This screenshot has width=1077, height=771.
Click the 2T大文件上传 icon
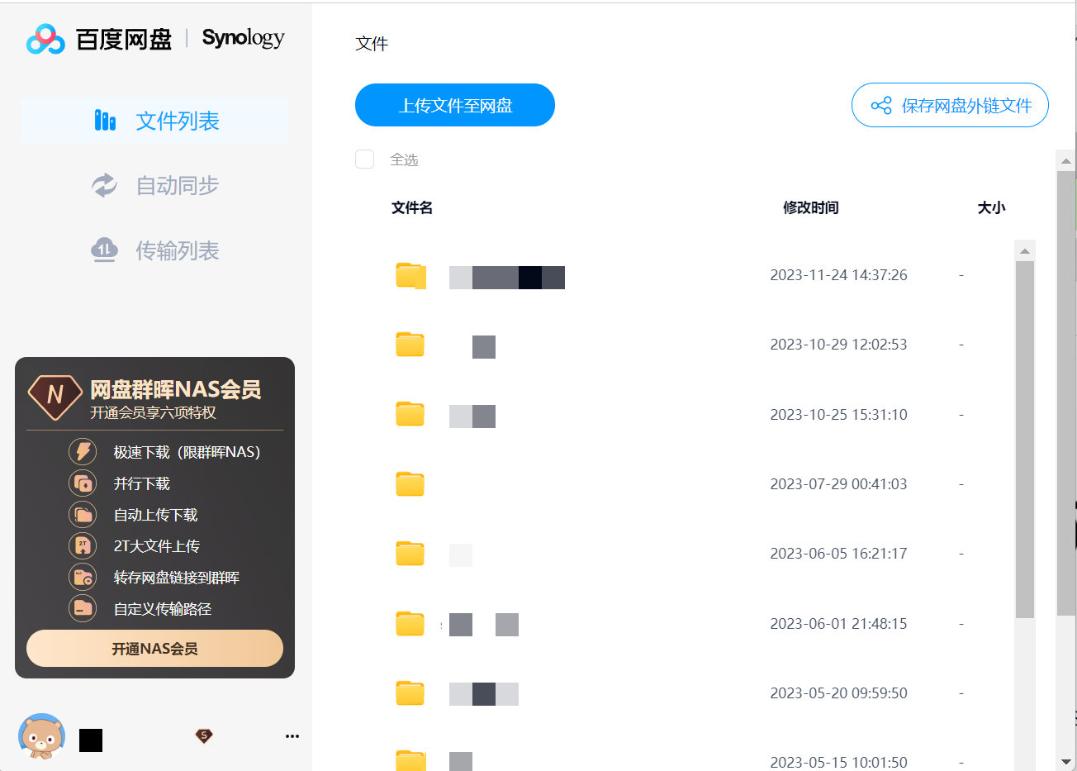[83, 546]
